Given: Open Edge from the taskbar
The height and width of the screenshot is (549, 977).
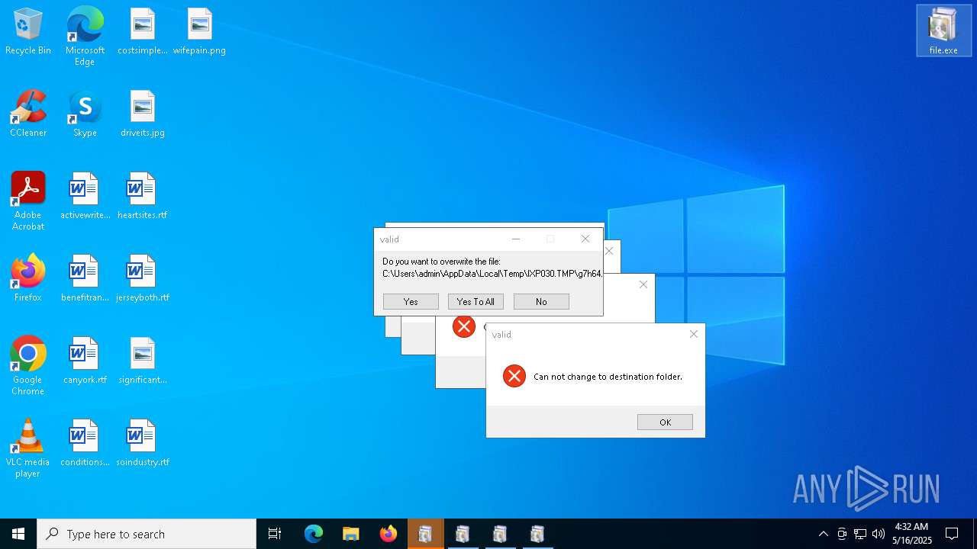Looking at the screenshot, I should coord(314,534).
